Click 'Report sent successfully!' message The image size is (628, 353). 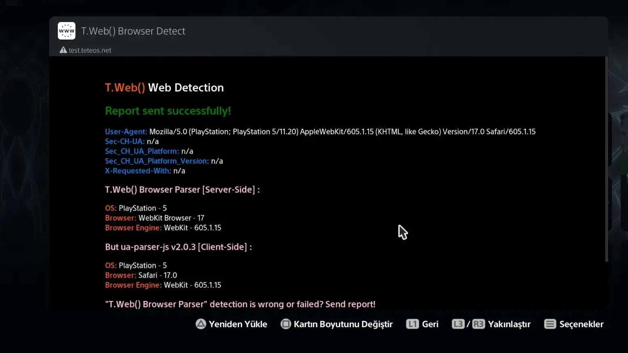tap(168, 111)
